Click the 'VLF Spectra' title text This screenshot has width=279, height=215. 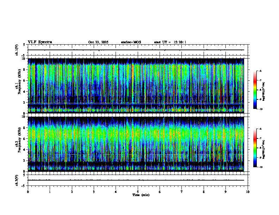40,42
